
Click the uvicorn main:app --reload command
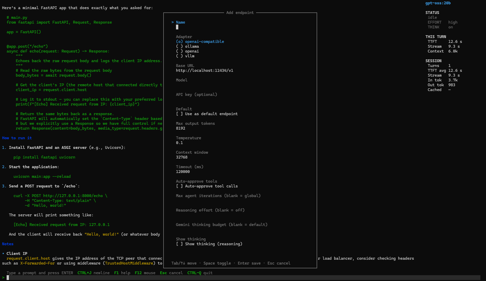(42, 177)
